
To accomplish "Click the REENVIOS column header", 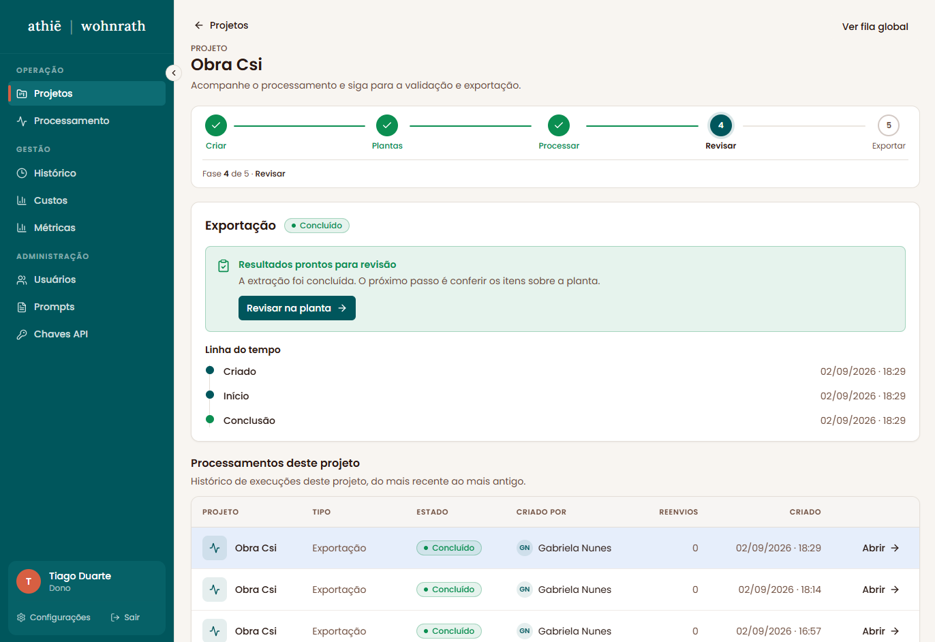I will point(678,512).
